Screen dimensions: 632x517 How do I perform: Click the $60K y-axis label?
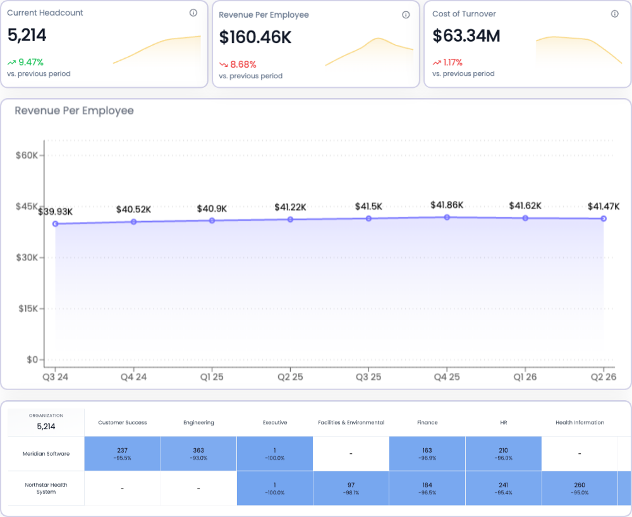pyautogui.click(x=27, y=155)
